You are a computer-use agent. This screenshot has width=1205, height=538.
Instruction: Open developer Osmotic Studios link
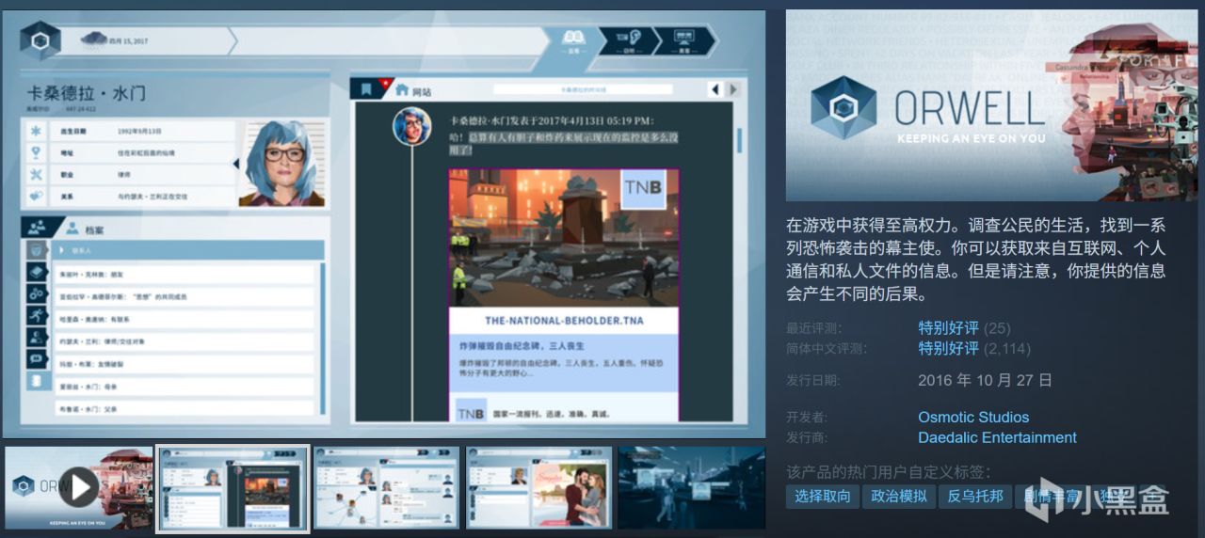(x=973, y=417)
